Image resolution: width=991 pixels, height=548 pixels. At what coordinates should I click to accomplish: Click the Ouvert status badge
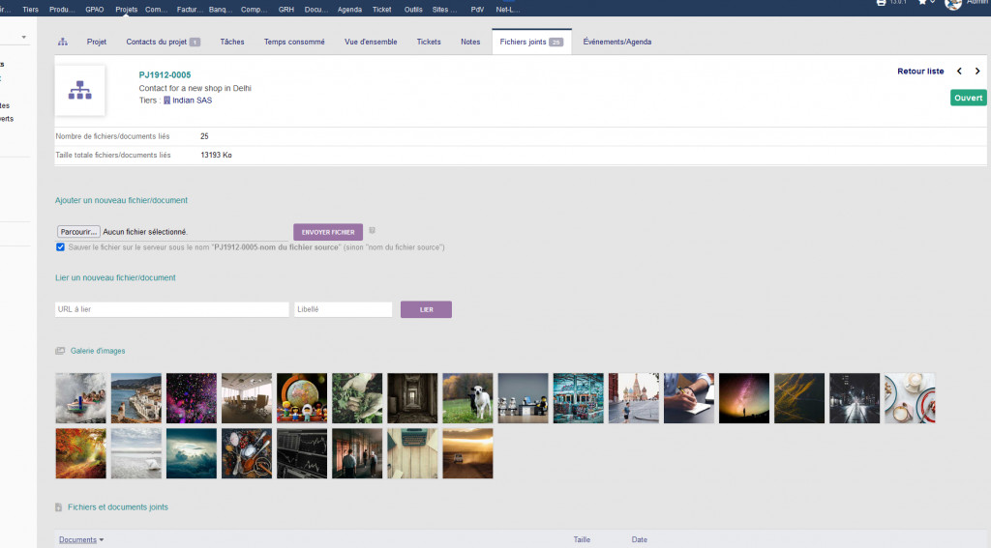point(968,98)
